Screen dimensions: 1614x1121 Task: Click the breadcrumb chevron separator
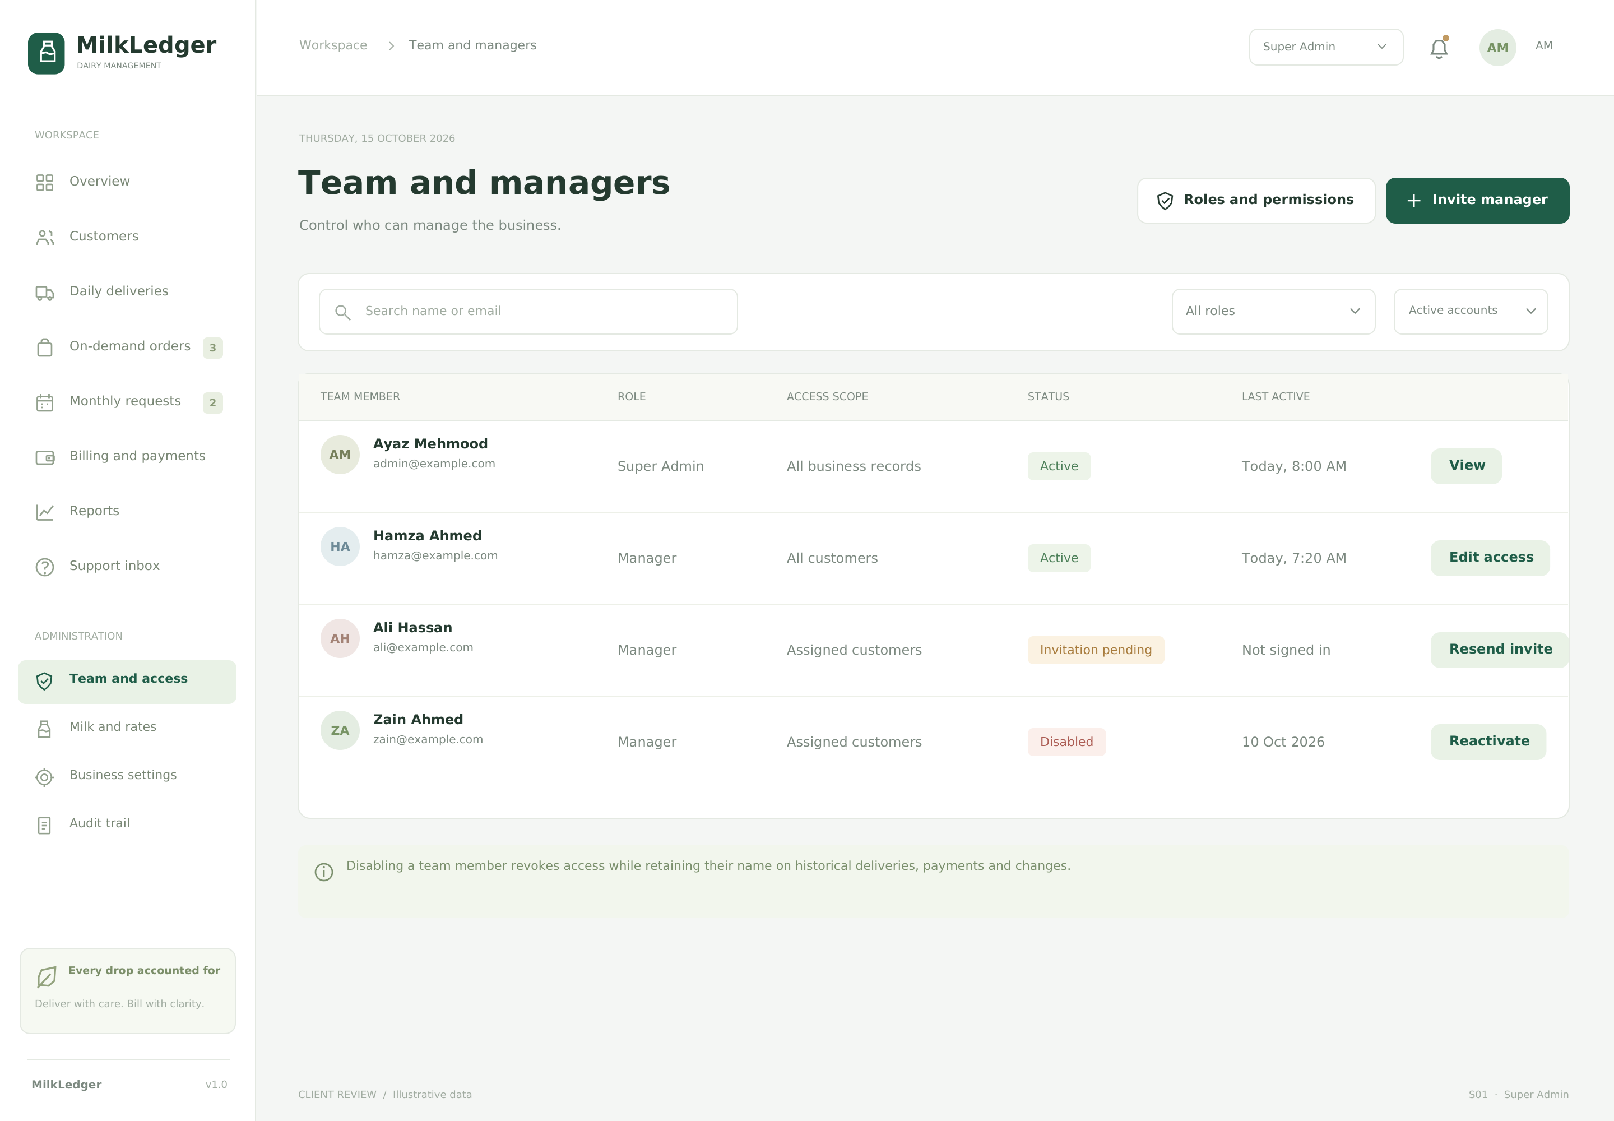[x=391, y=45]
